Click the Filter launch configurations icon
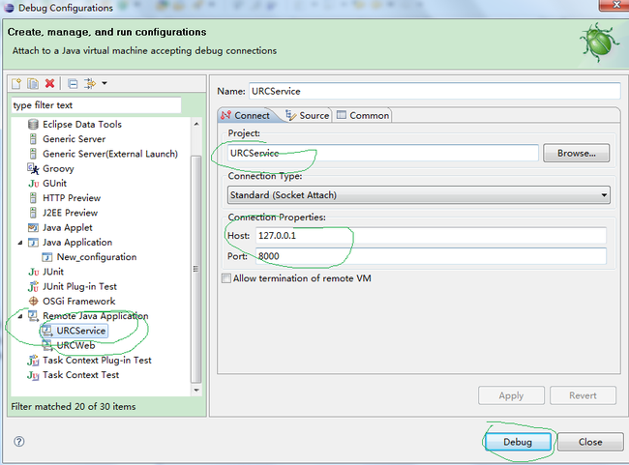Image resolution: width=629 pixels, height=465 pixels. click(90, 83)
